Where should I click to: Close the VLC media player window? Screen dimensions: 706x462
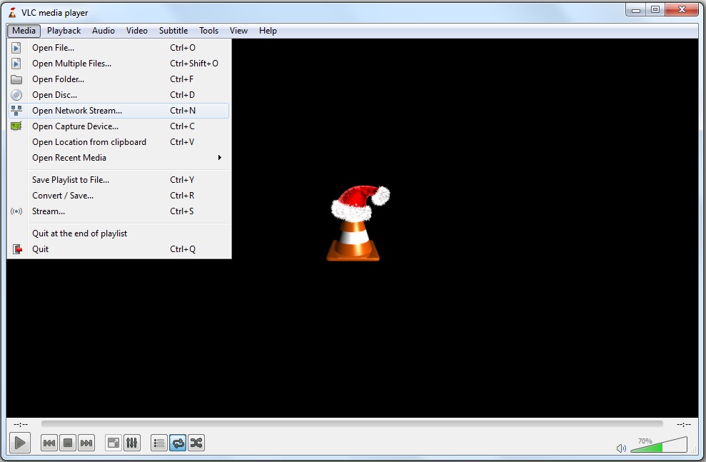point(682,9)
